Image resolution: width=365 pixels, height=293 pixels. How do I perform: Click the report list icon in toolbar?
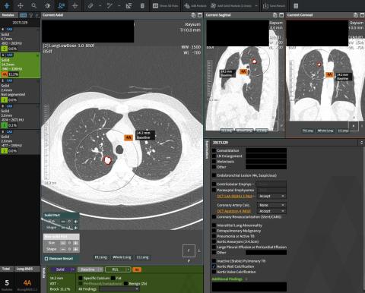[x=296, y=5]
